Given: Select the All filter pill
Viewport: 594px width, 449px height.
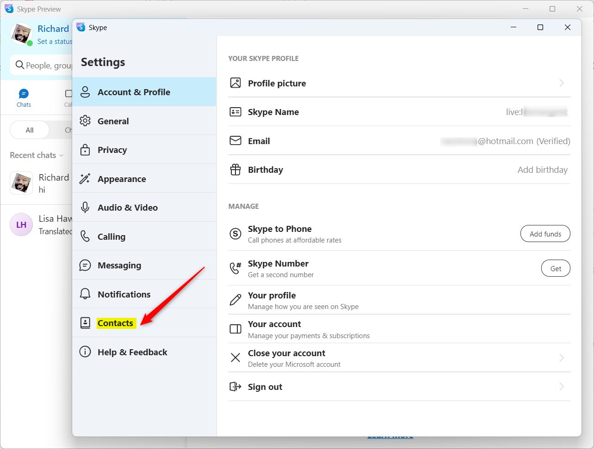Looking at the screenshot, I should pos(29,130).
